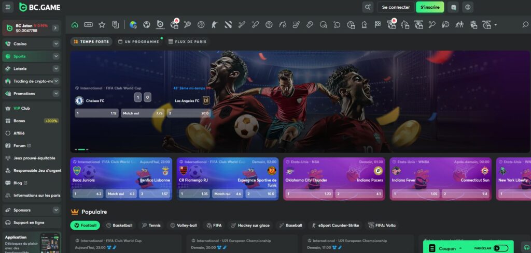Image resolution: width=531 pixels, height=253 pixels.
Task: Toggle the Pari Éclair switch
Action: pyautogui.click(x=501, y=248)
